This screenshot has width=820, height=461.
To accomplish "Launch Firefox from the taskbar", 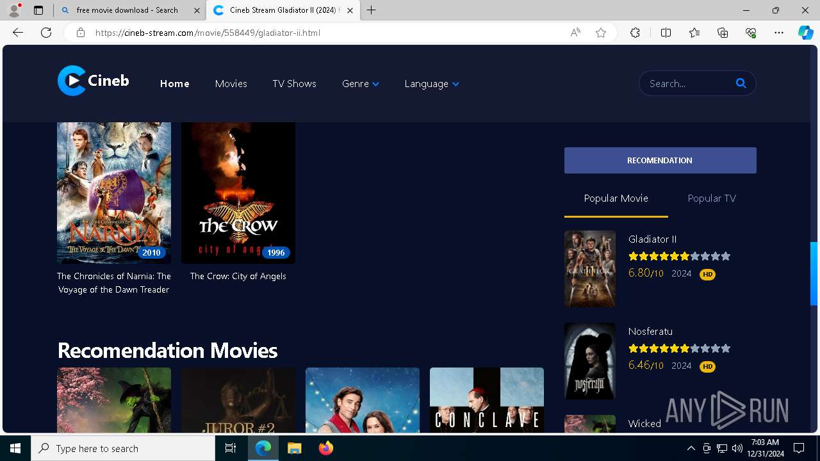I will [325, 448].
